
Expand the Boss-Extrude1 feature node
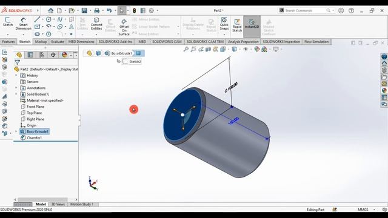point(16,131)
